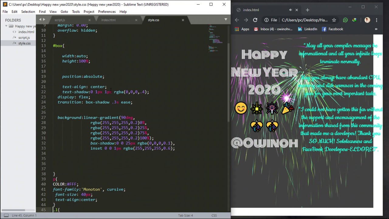Open the Gmail Inbox (4) bookmark
This screenshot has height=219, width=389.
click(x=273, y=29)
